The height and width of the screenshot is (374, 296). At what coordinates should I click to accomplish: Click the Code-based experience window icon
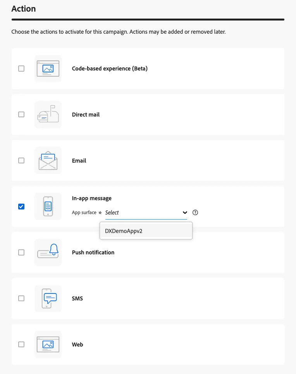pos(48,69)
